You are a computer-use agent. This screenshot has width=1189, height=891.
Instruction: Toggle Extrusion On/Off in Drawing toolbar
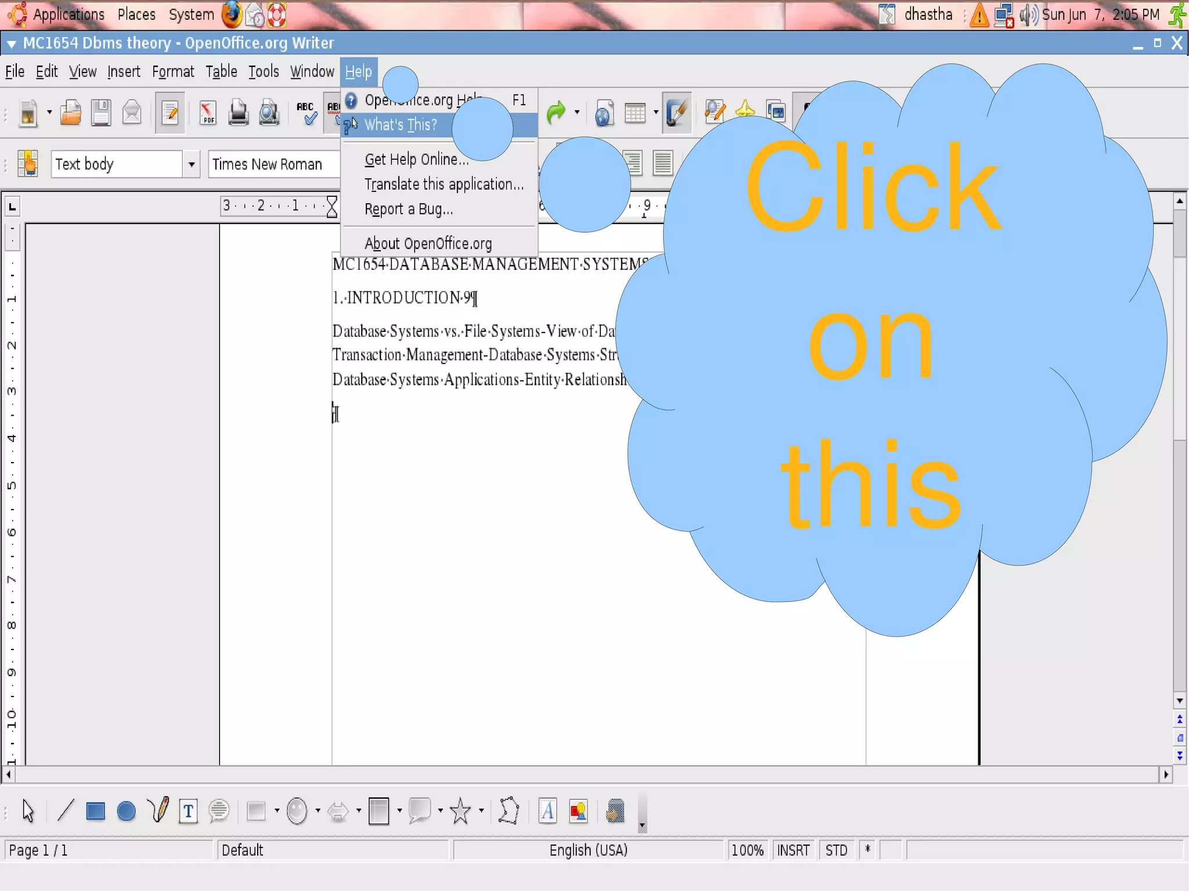(x=615, y=810)
